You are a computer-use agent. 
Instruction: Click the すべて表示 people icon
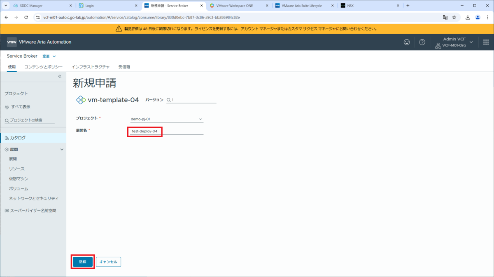[x=7, y=107]
